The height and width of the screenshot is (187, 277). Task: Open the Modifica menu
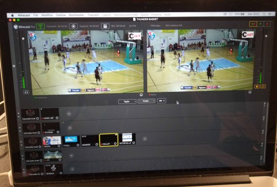[47, 15]
